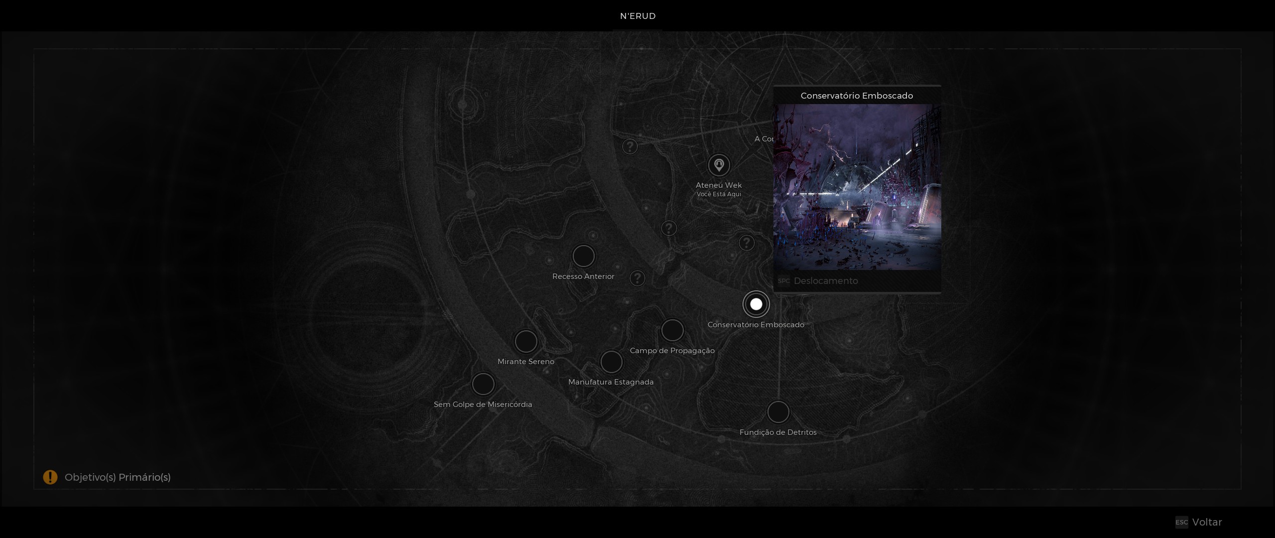The height and width of the screenshot is (538, 1275).
Task: Click the unknown location marker beside Recesso Anterior
Action: click(x=637, y=278)
